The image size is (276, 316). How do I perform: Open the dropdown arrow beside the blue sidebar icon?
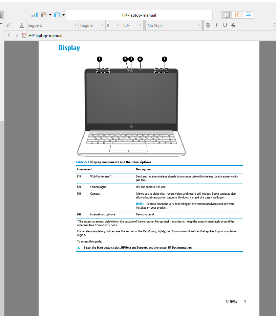pyautogui.click(x=63, y=15)
